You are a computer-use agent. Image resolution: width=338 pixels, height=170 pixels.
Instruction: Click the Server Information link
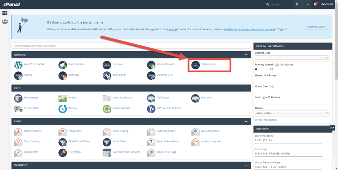(266, 120)
